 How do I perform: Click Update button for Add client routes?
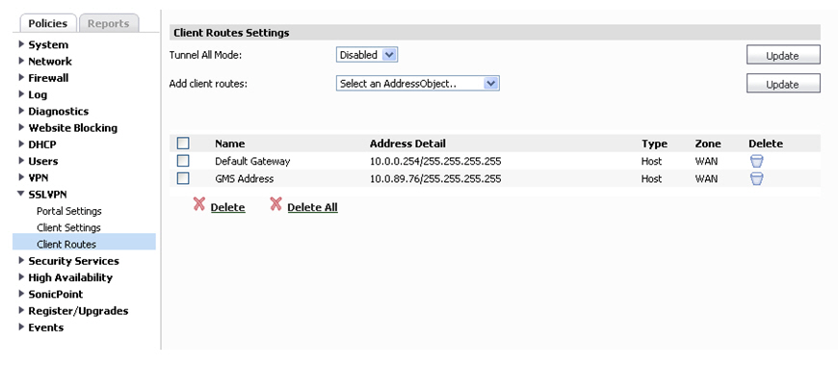click(783, 84)
